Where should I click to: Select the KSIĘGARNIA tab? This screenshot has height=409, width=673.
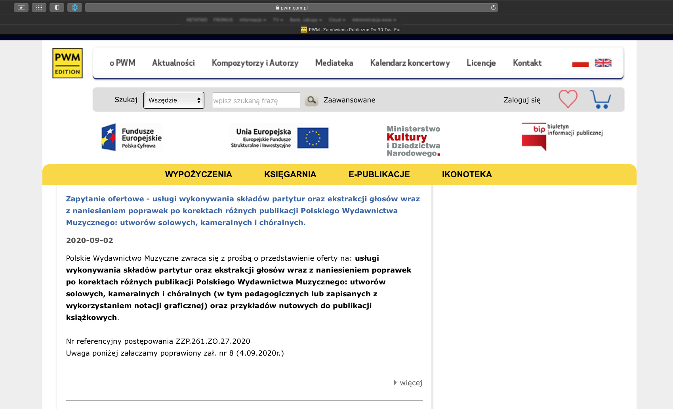pyautogui.click(x=290, y=174)
